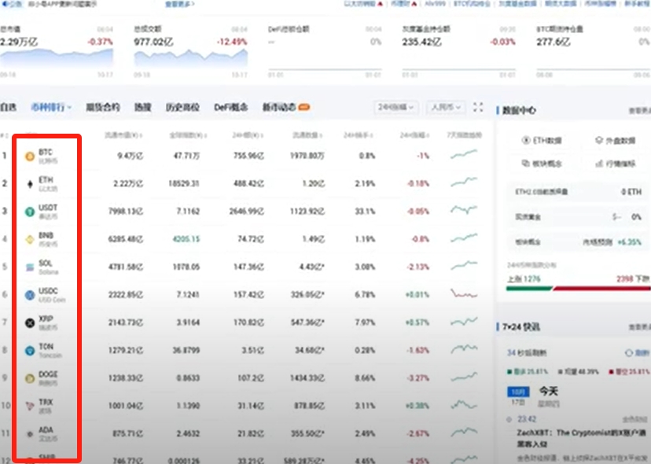The height and width of the screenshot is (464, 651).
Task: Click 查看更多 beside 数据中心 heading
Action: click(639, 111)
